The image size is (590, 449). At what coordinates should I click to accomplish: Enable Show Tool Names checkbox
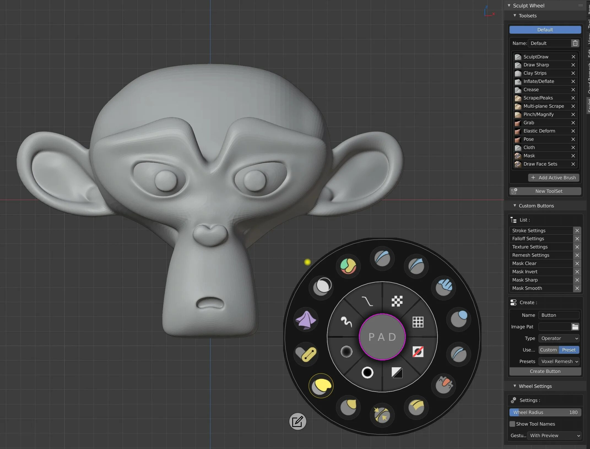(512, 424)
